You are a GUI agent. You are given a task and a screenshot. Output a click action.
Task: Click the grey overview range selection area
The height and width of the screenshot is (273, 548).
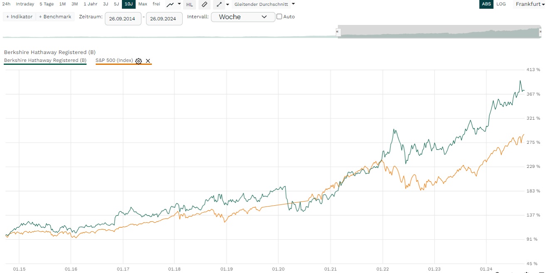tap(439, 32)
